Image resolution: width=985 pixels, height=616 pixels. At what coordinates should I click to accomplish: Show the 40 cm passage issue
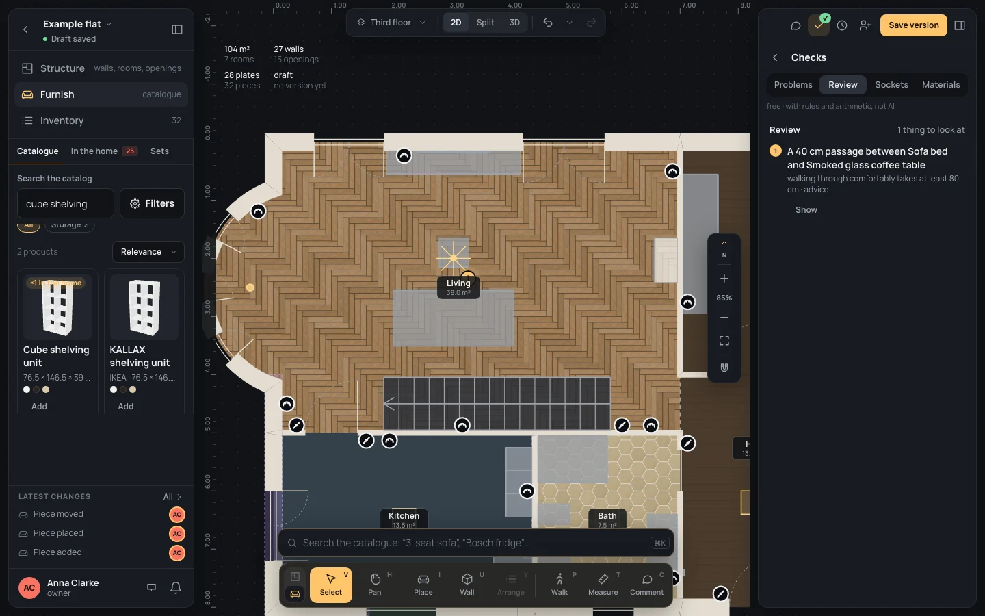tap(806, 210)
